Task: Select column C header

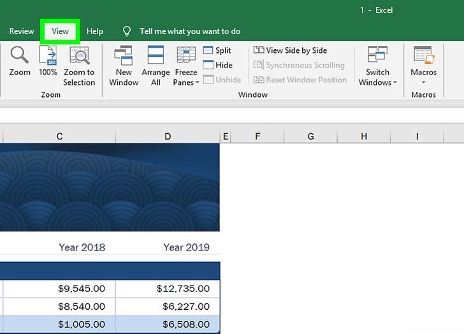Action: click(x=59, y=136)
